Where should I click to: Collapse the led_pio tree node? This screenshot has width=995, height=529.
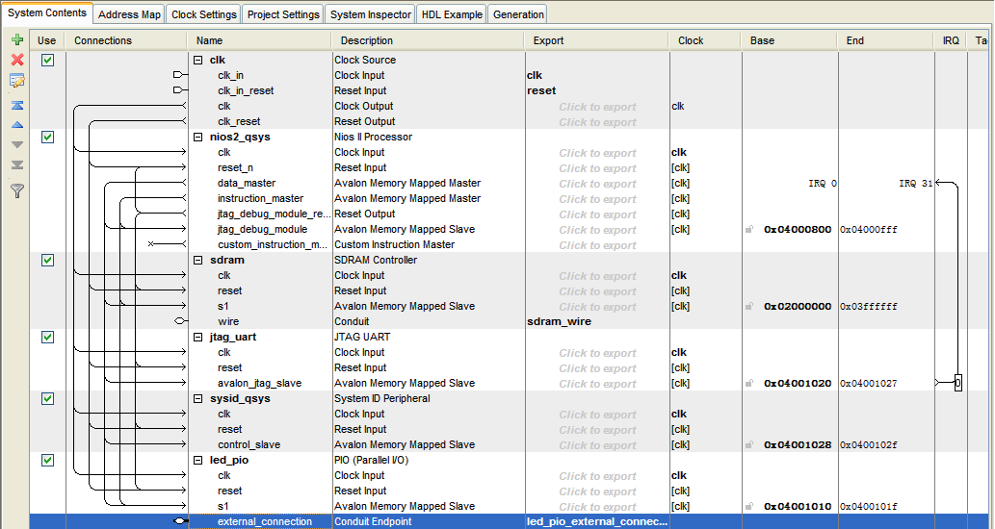198,460
